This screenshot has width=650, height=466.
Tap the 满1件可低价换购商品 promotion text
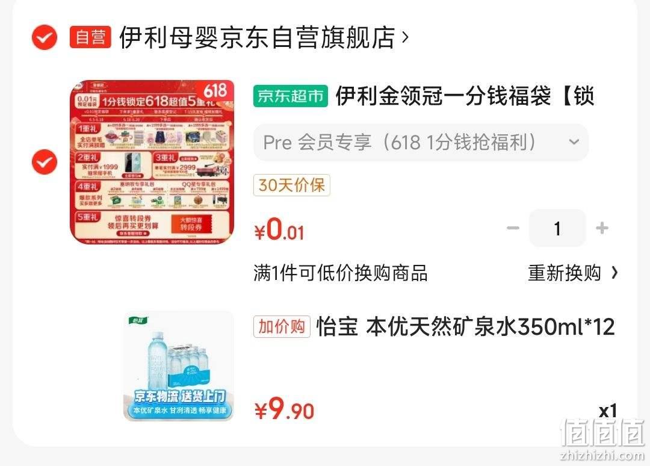[x=340, y=273]
